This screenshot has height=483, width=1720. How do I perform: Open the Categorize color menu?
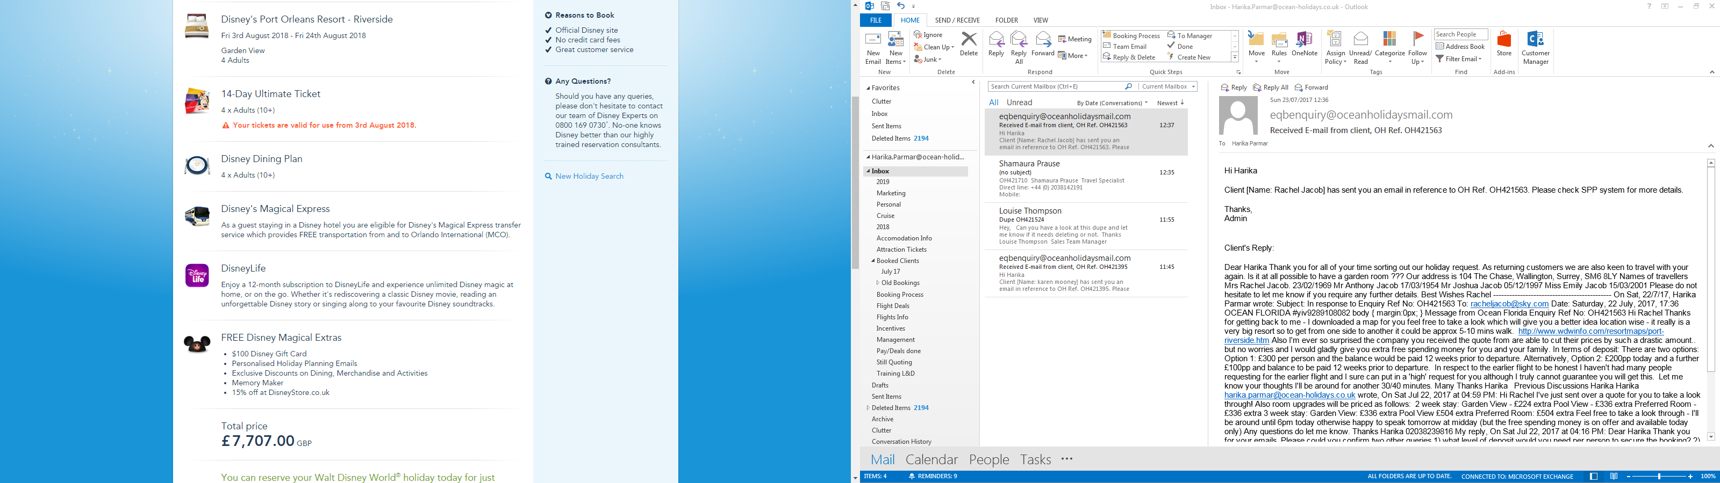[x=1390, y=48]
